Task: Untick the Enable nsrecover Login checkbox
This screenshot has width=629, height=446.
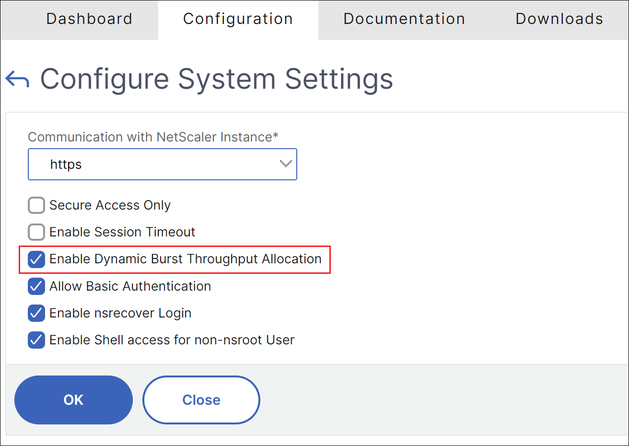Action: (x=36, y=313)
